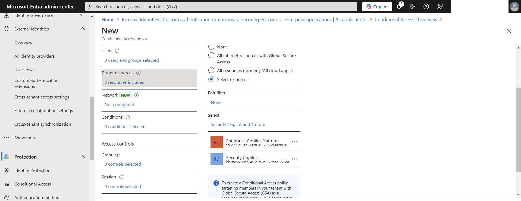Viewport: 521px width, 201px height.
Task: Click the Authentication methods sidebar icon
Action: click(7, 197)
